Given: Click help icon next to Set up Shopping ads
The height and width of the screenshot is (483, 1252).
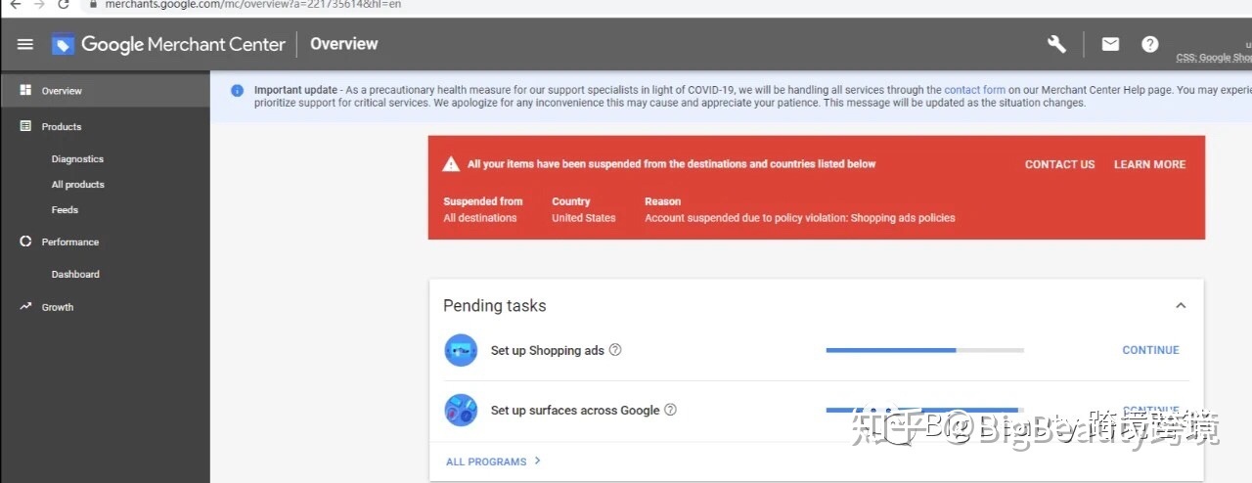Looking at the screenshot, I should click(x=615, y=350).
